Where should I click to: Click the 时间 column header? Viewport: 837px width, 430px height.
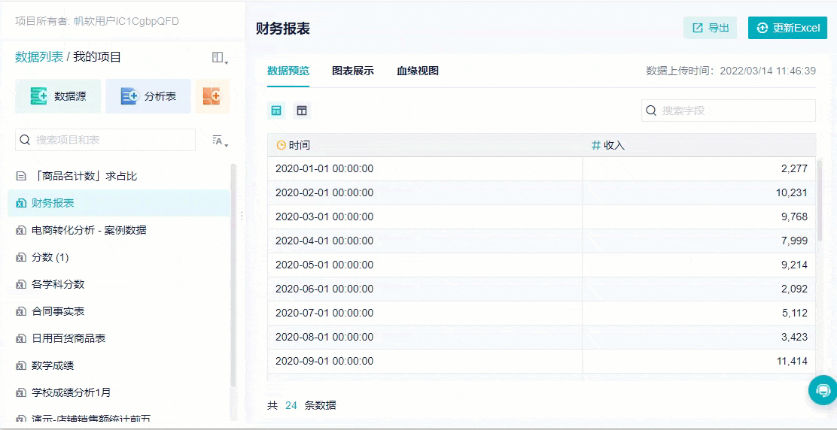click(425, 145)
